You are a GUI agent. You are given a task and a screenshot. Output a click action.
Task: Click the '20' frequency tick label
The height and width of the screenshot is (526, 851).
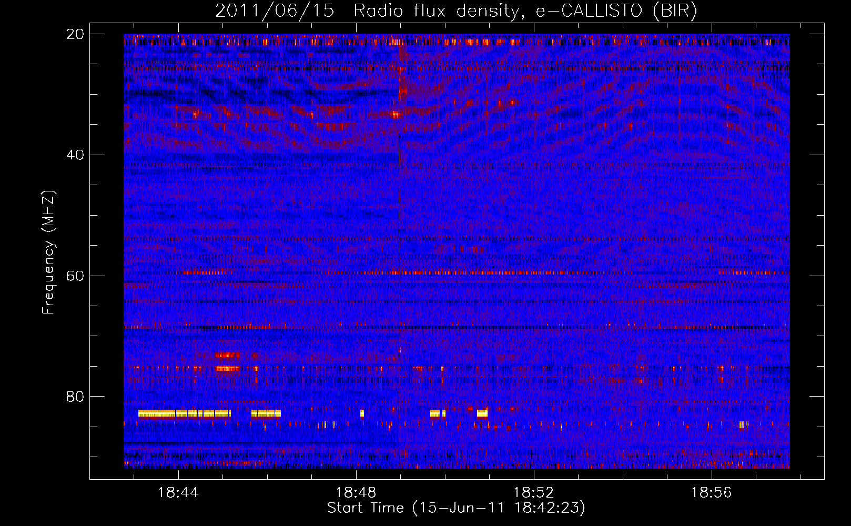pyautogui.click(x=75, y=34)
